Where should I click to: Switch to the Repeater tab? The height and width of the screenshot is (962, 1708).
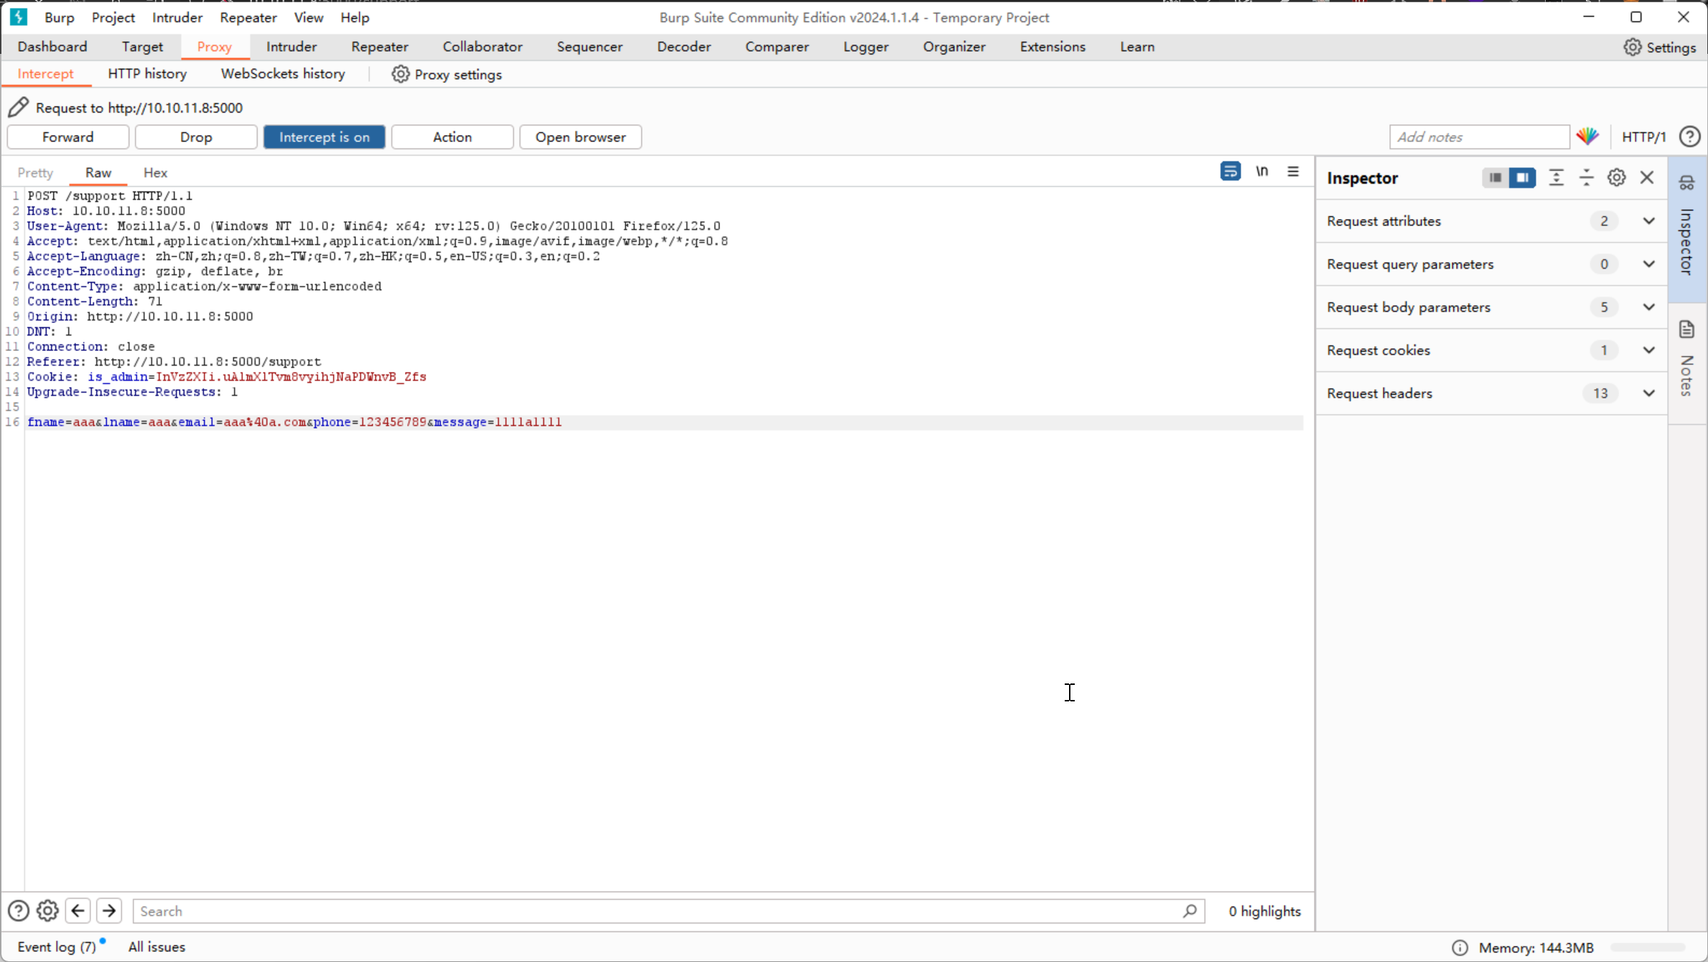(x=379, y=47)
